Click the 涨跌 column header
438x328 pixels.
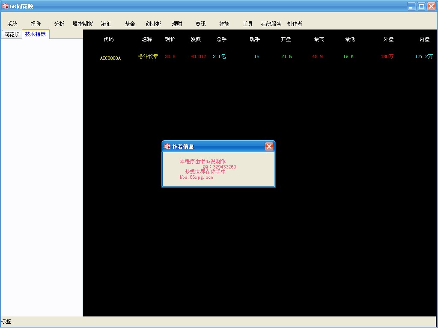[x=196, y=39]
